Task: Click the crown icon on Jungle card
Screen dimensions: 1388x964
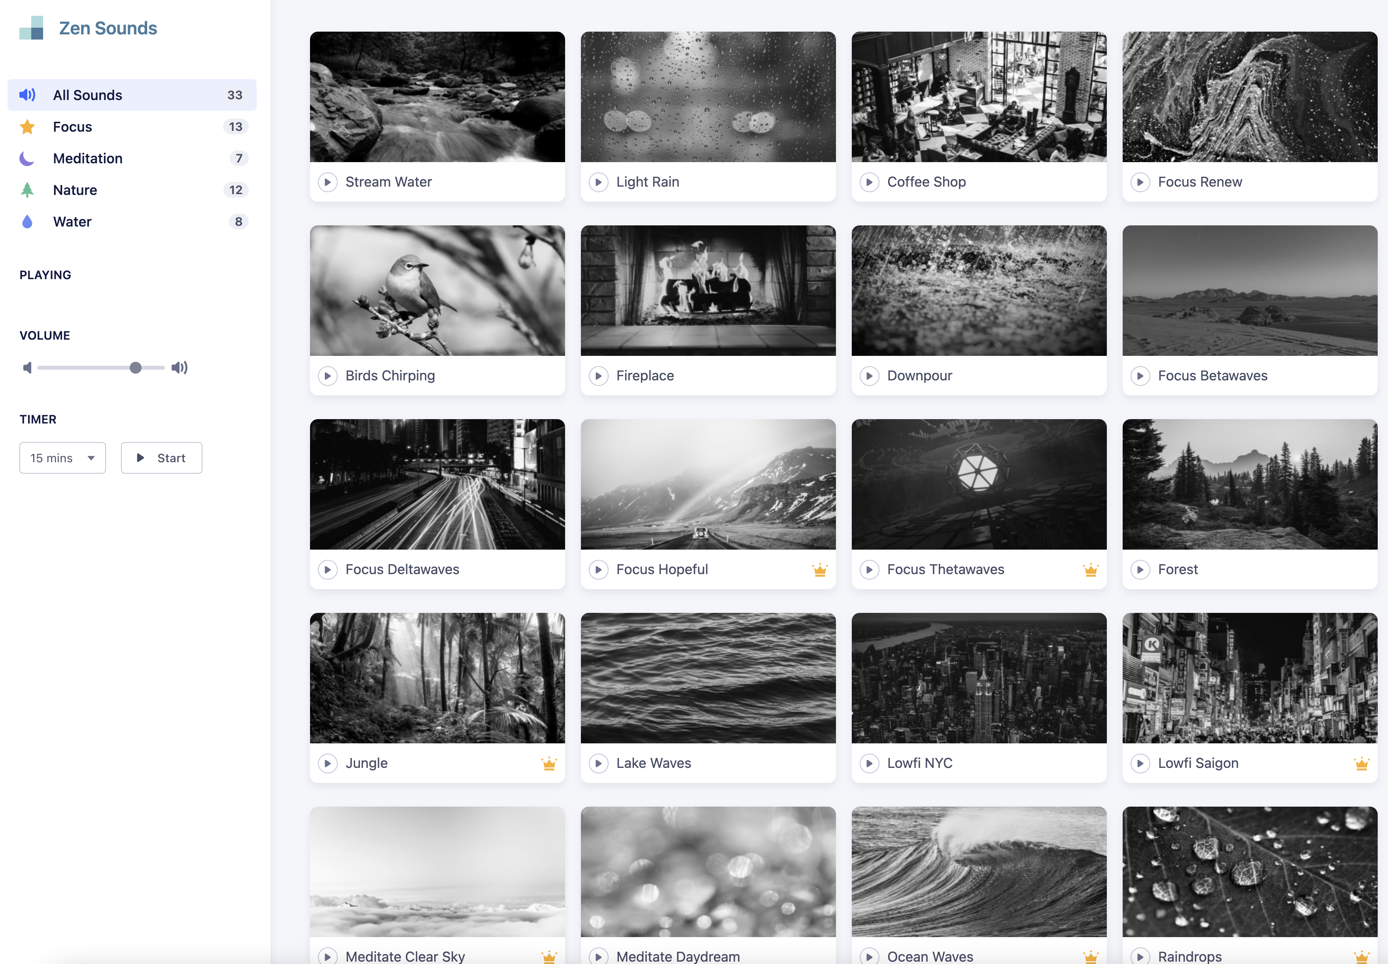Action: 548,764
